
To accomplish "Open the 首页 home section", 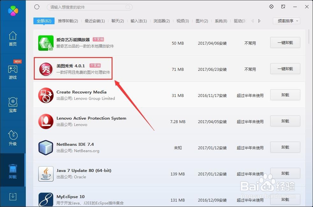I will click(x=13, y=39).
